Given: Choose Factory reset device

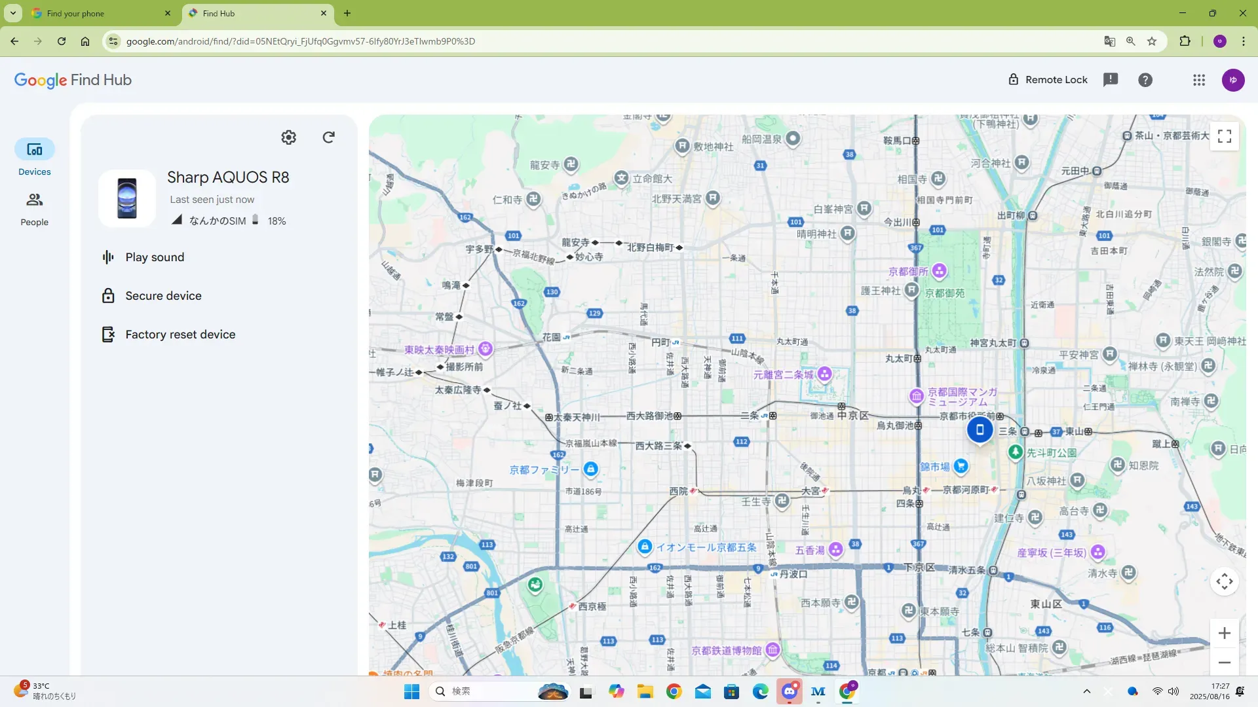Looking at the screenshot, I should (x=180, y=335).
